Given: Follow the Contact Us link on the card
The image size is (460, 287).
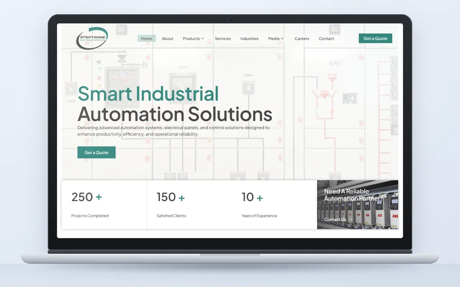Looking at the screenshot, I should coord(335,220).
